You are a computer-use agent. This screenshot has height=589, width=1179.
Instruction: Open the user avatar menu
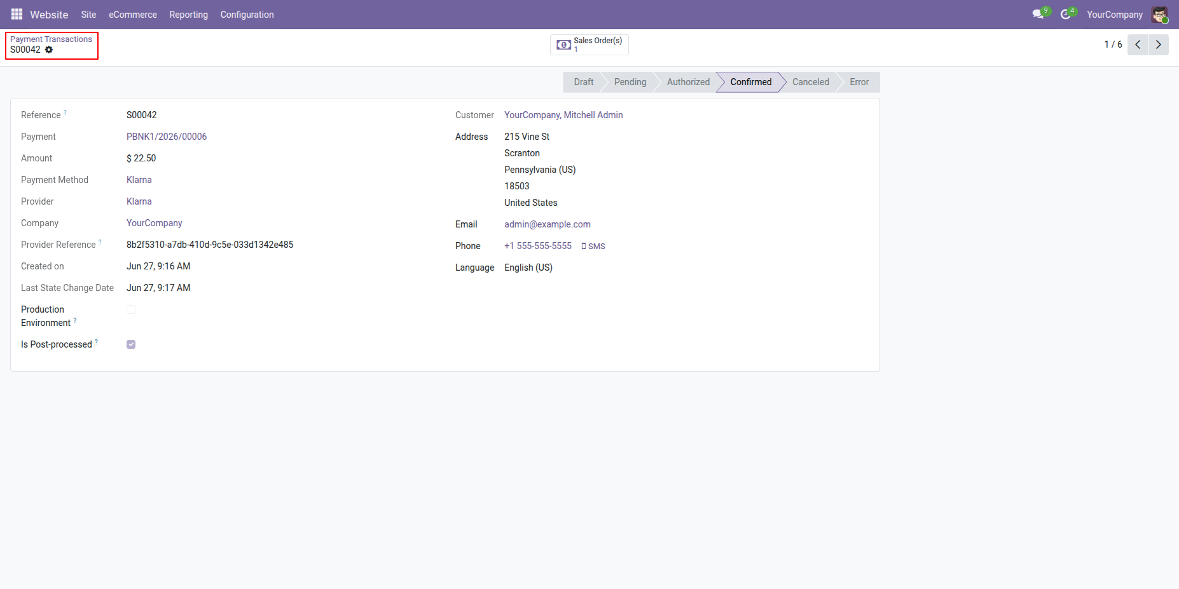point(1160,14)
